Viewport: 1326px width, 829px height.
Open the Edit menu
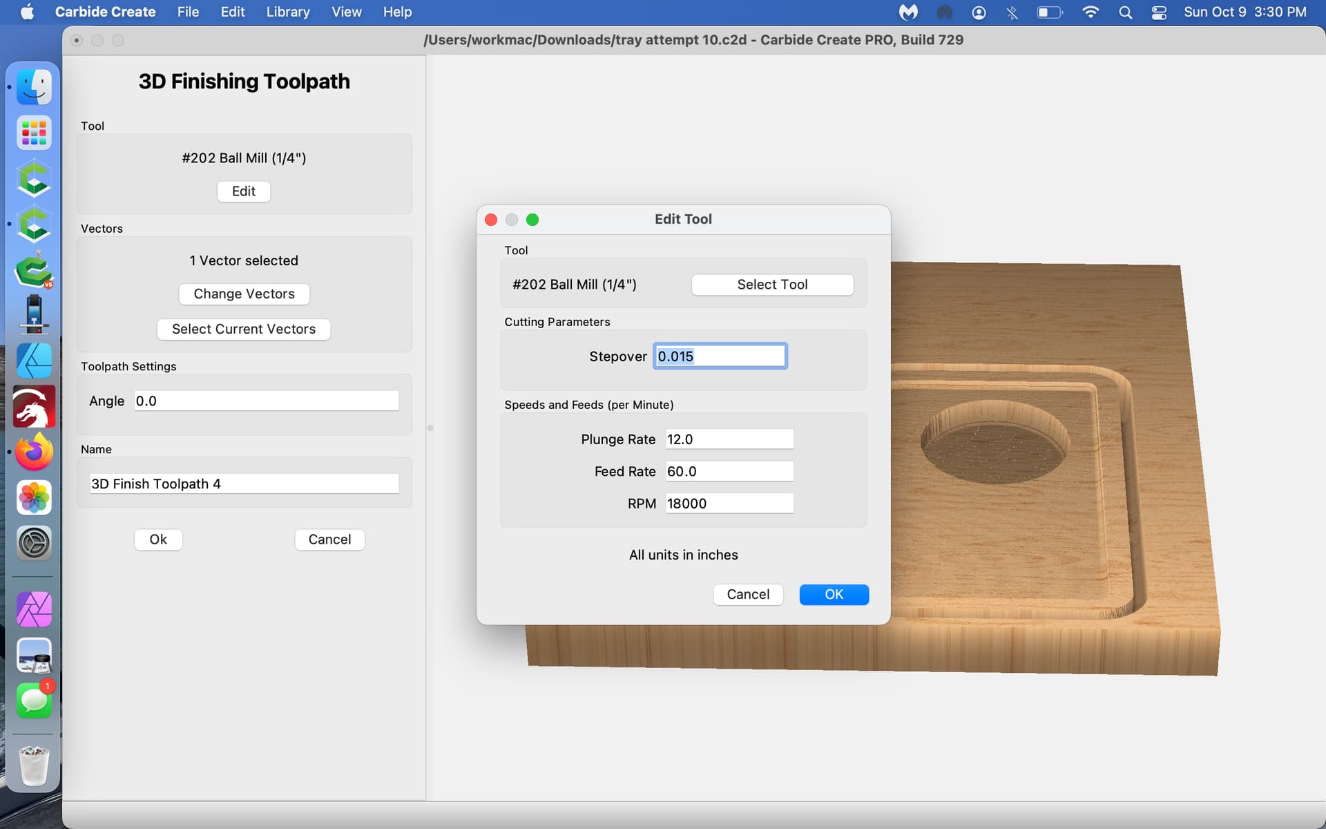(233, 12)
